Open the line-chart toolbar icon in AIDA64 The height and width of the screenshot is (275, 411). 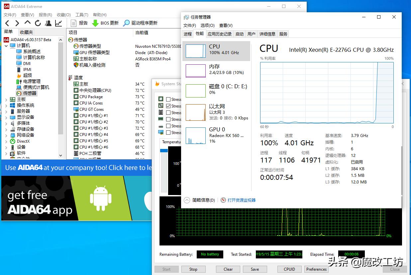tap(58, 23)
